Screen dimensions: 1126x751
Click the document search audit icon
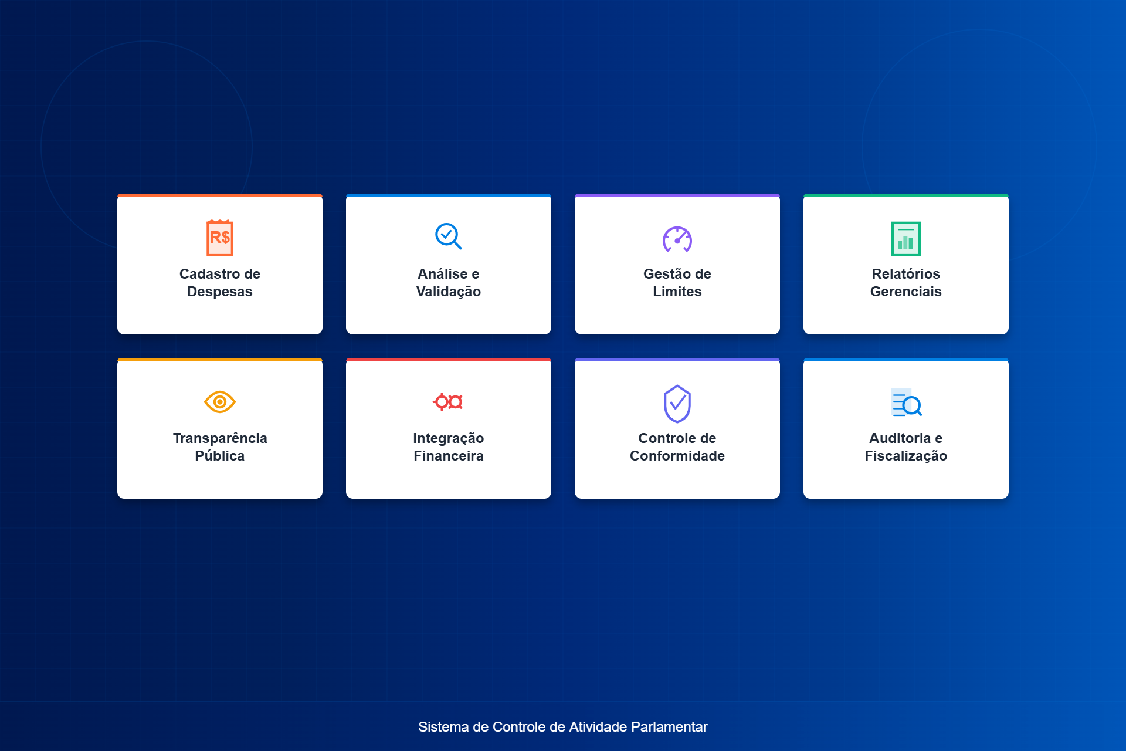coord(906,402)
